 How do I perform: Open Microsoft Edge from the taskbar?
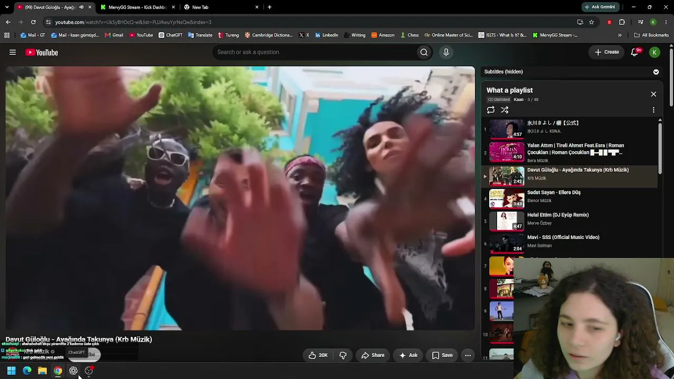coord(27,371)
